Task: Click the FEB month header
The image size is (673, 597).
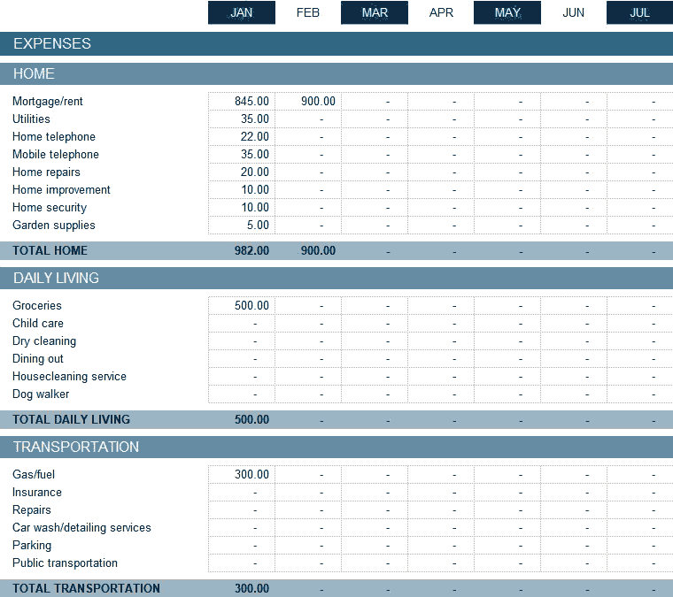Action: coord(308,12)
